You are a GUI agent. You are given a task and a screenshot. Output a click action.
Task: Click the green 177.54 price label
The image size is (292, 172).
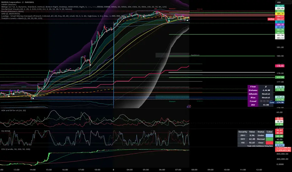pyautogui.click(x=280, y=77)
